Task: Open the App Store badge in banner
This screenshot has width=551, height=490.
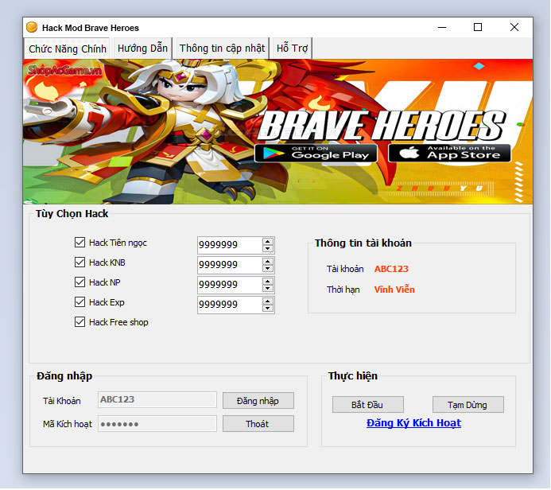Action: click(x=449, y=154)
